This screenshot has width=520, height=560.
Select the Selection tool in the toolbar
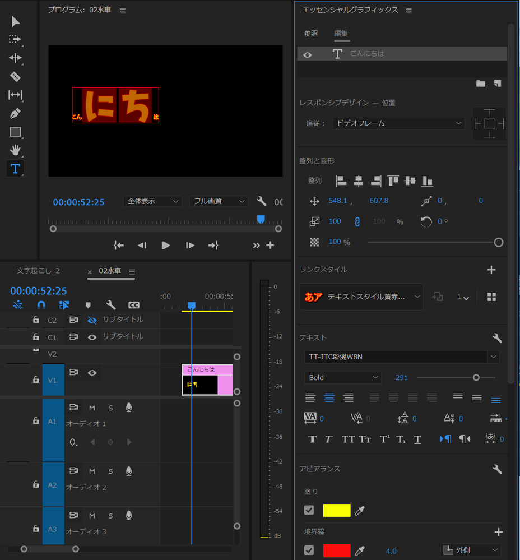tap(15, 21)
